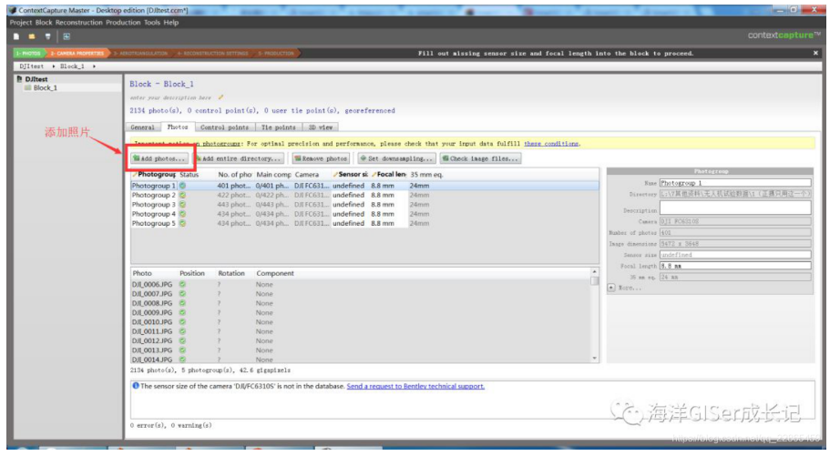Click the status icon for Photogroup 5
The width and height of the screenshot is (840, 456).
[183, 223]
